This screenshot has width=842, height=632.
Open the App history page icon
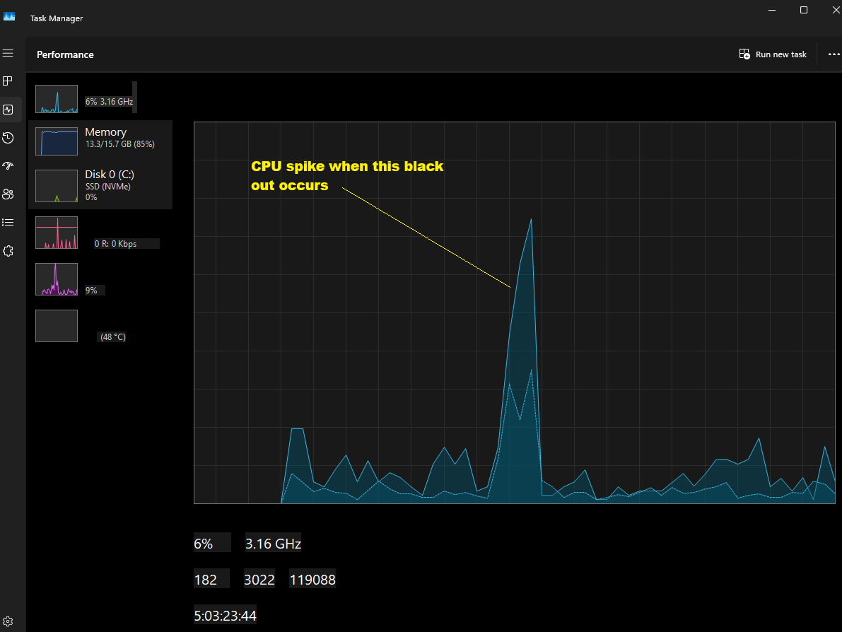click(x=8, y=138)
